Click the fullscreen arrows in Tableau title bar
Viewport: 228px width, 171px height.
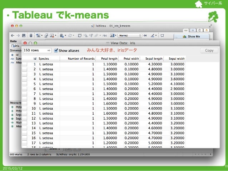click(210, 26)
